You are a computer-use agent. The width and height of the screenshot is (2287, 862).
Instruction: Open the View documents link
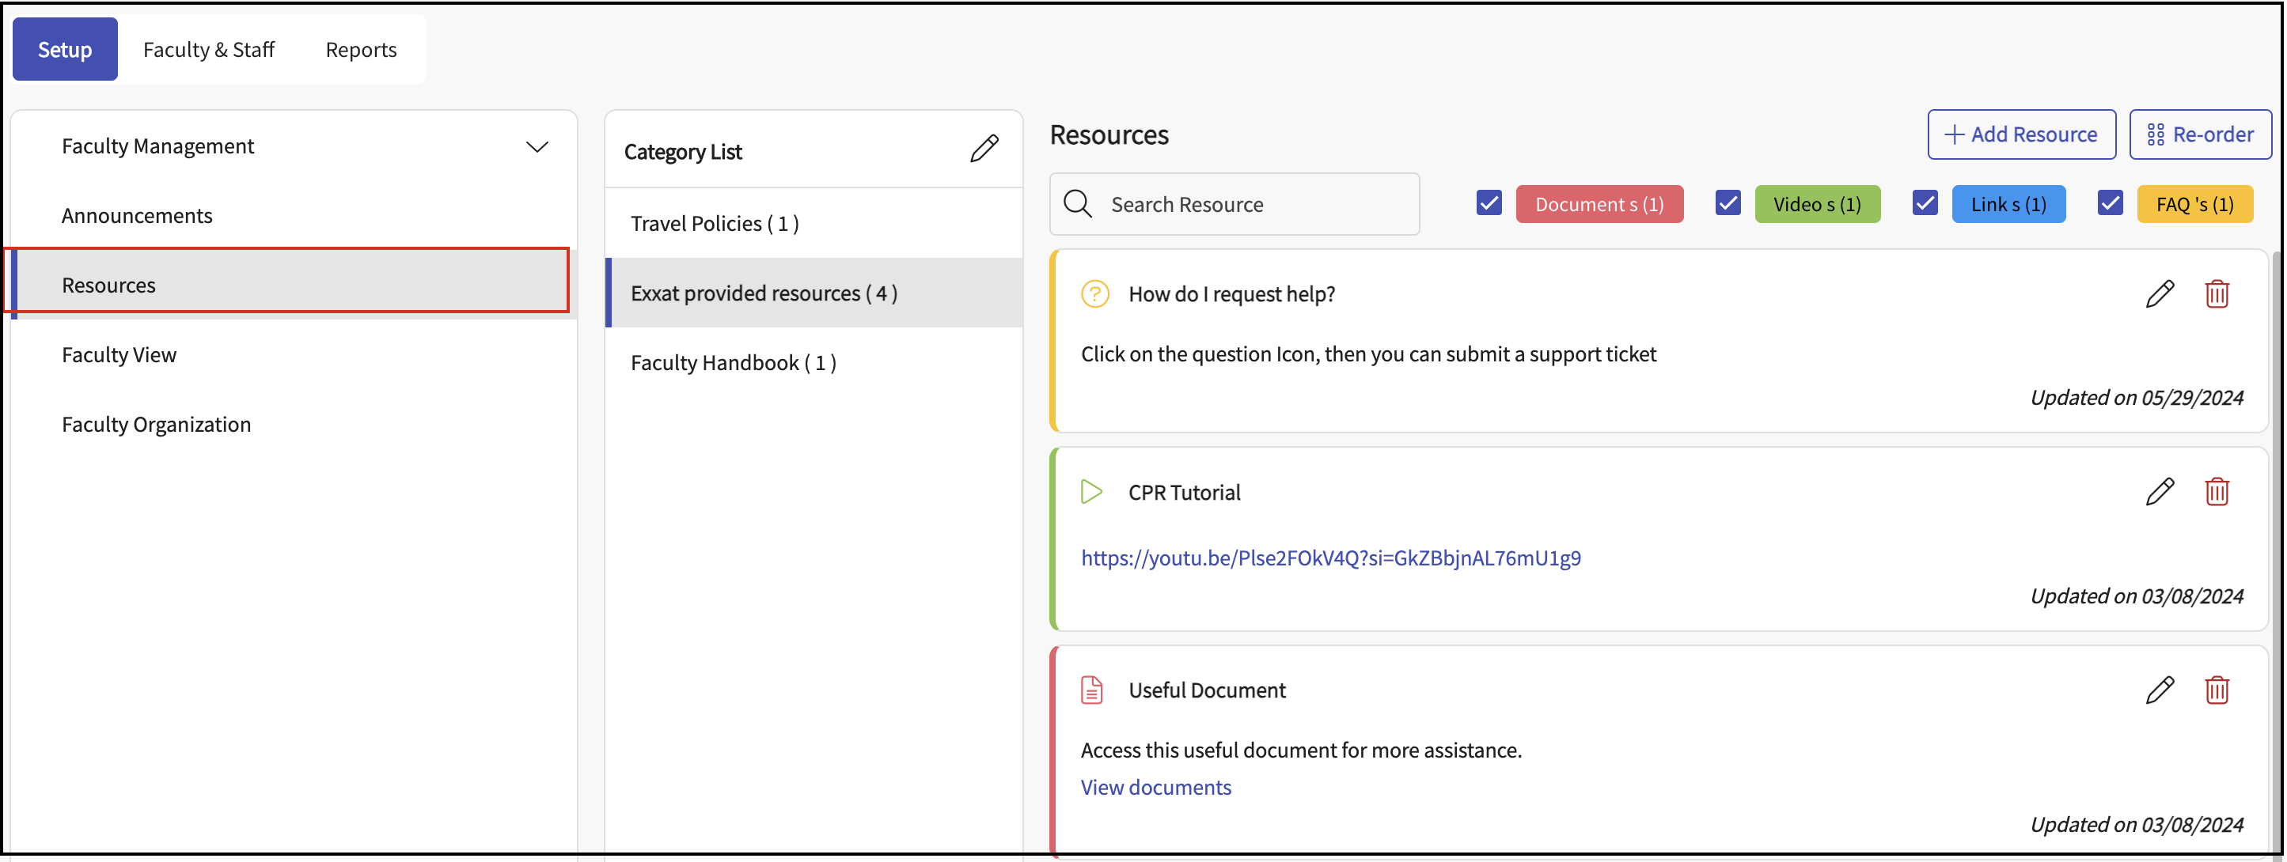pos(1155,788)
